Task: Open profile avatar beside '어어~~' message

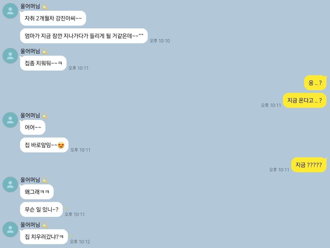Action: [10, 120]
